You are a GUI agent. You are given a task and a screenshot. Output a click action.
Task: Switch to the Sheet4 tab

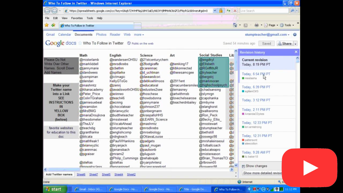click(119, 174)
